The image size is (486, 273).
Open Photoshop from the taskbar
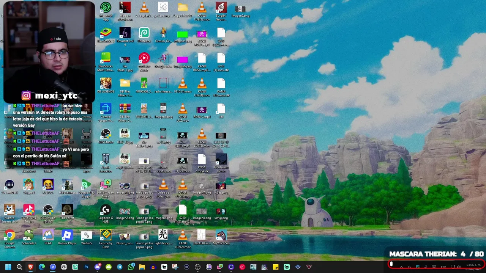coord(86,267)
